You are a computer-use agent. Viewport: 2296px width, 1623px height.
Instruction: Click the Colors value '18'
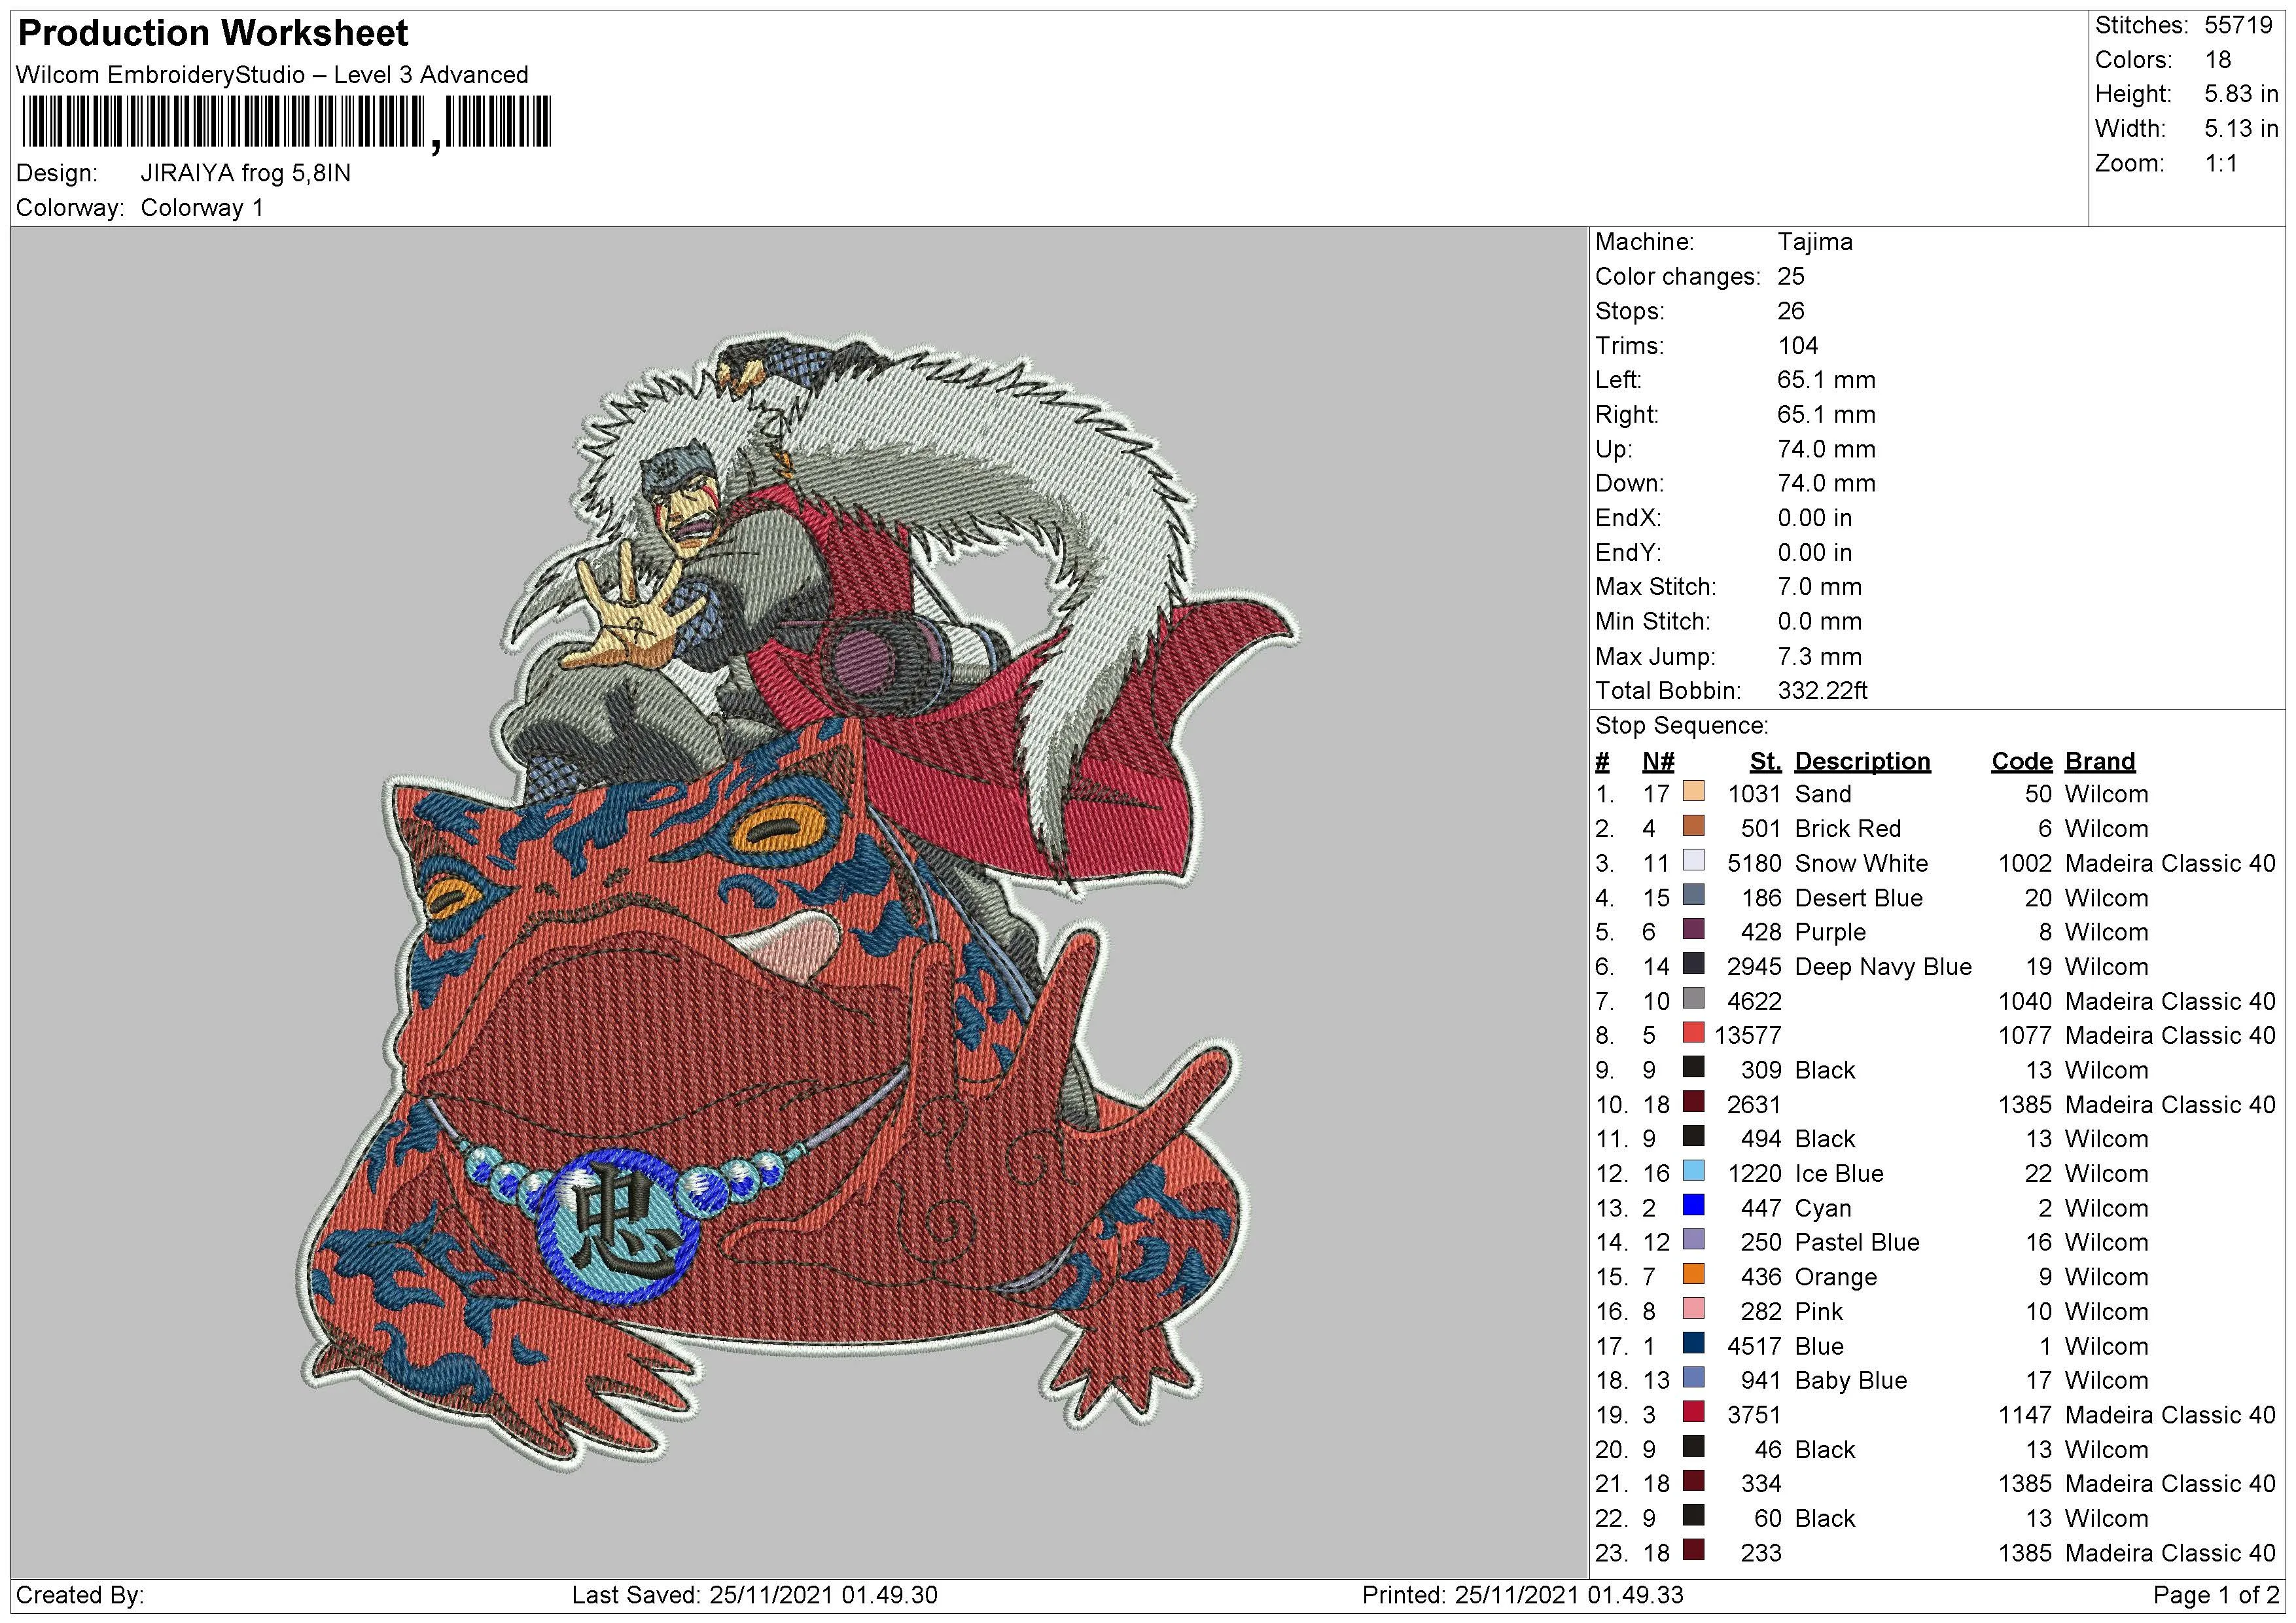[x=2218, y=60]
